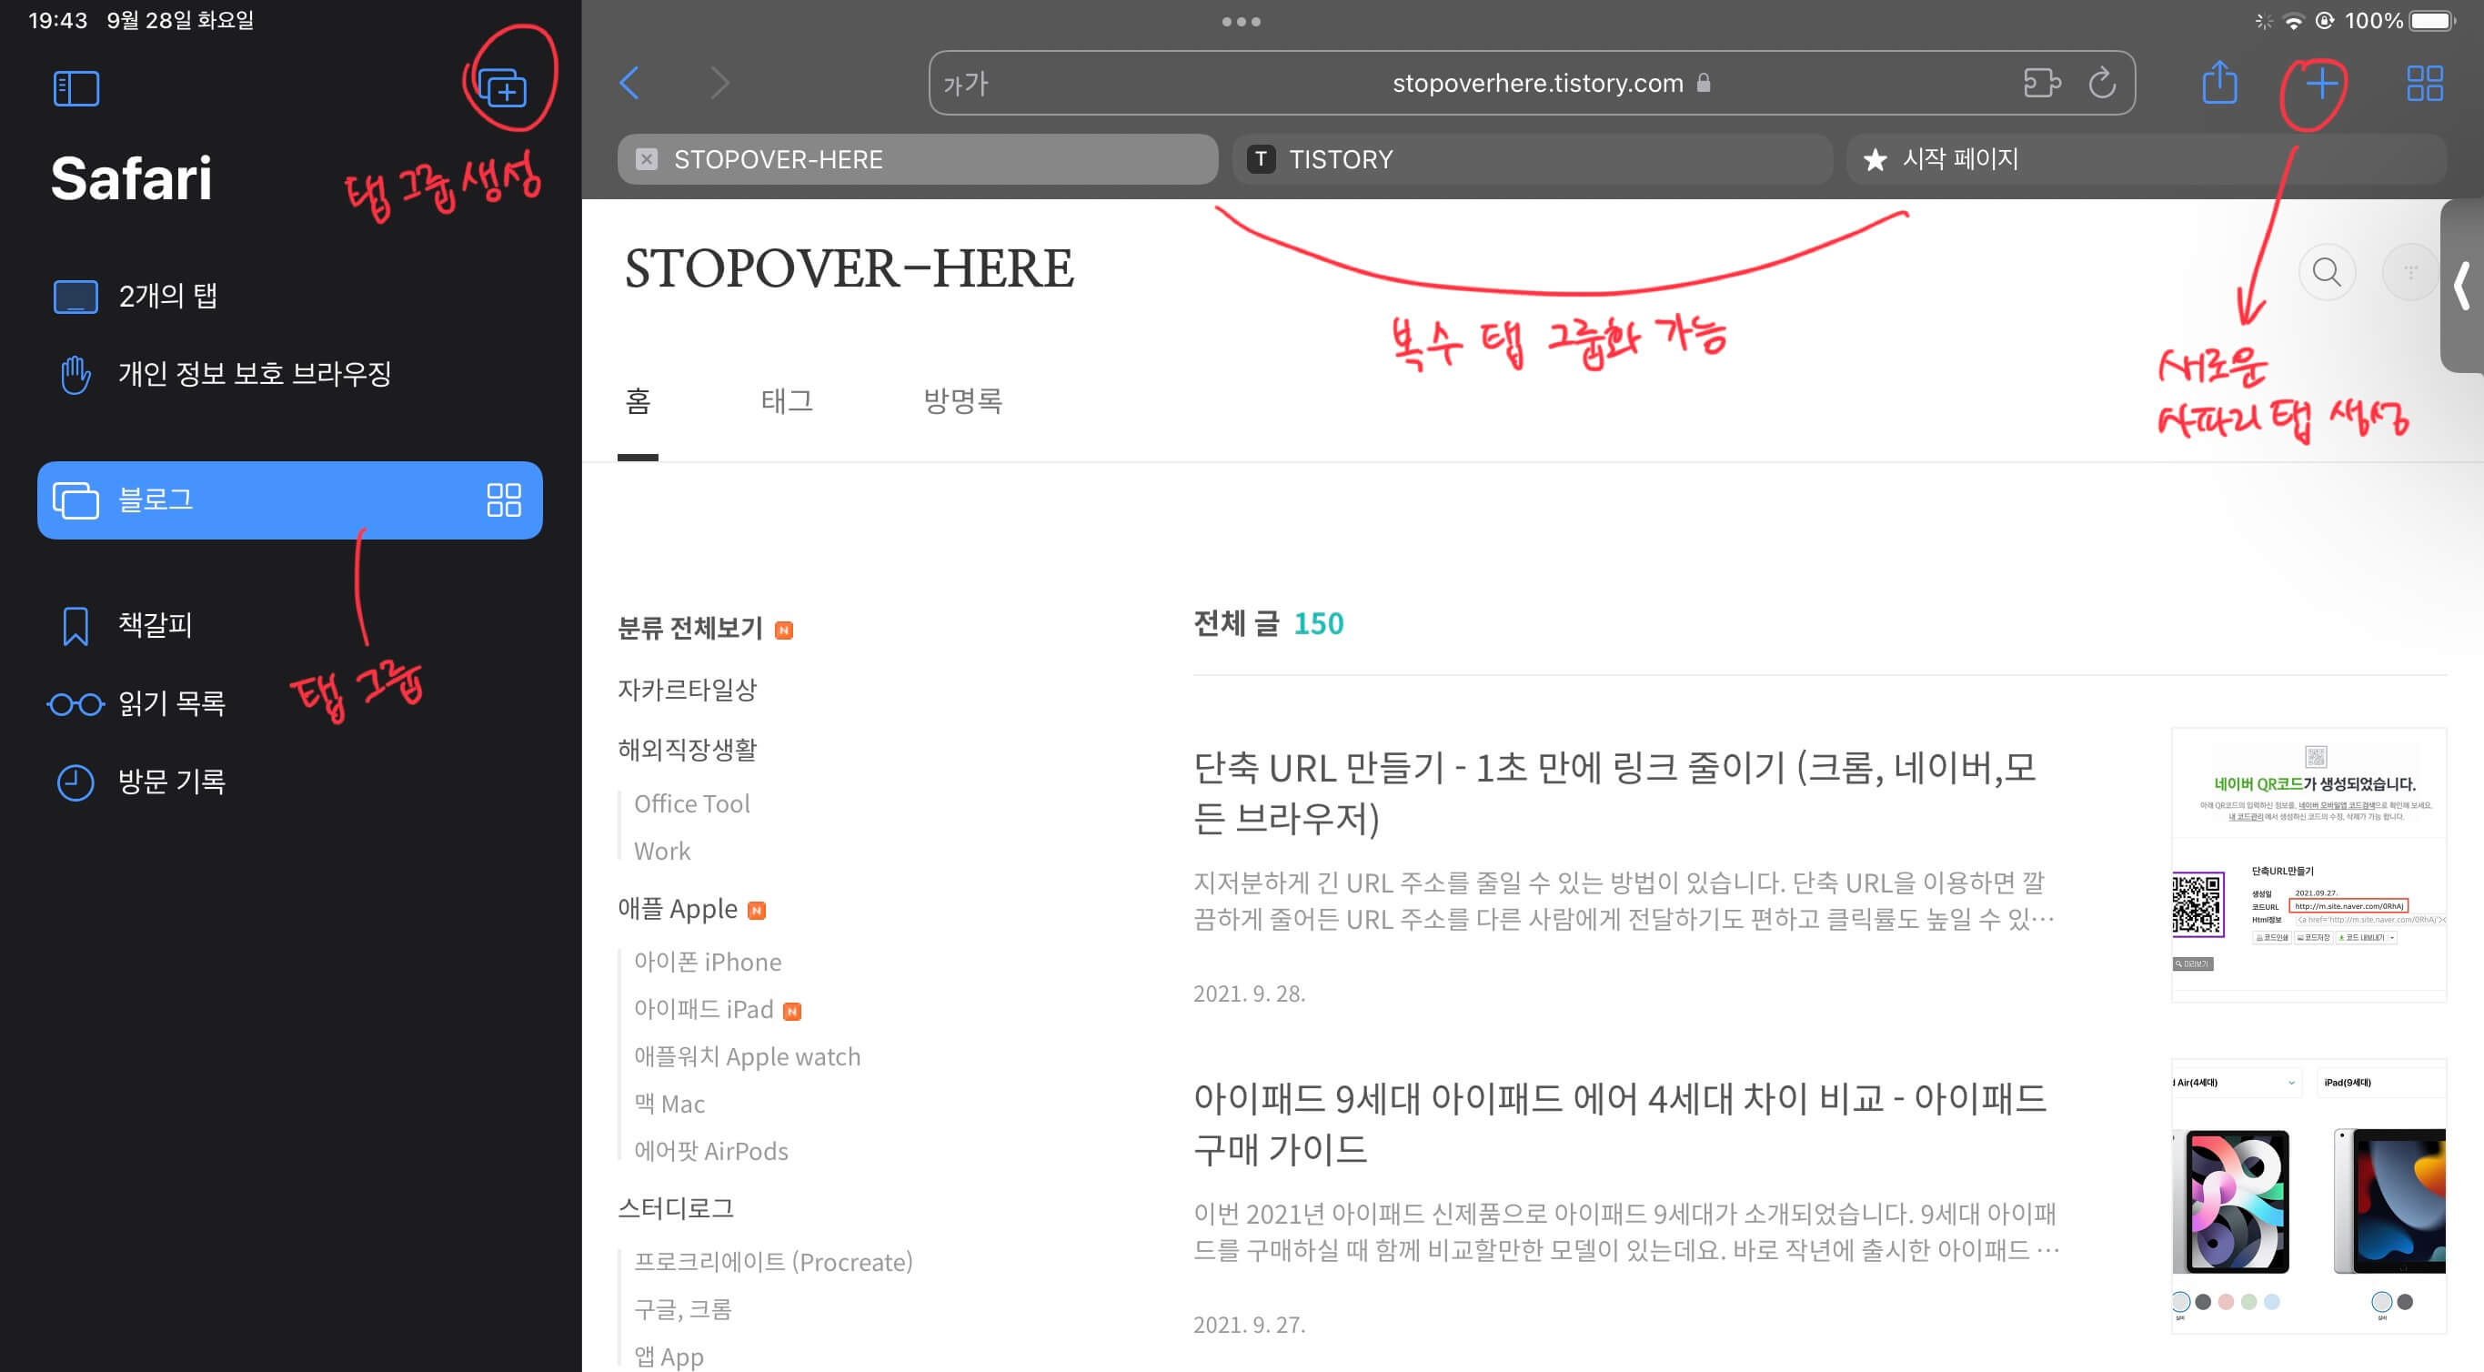Select the STOPOVER-HERE tab
The width and height of the screenshot is (2484, 1372).
(917, 159)
